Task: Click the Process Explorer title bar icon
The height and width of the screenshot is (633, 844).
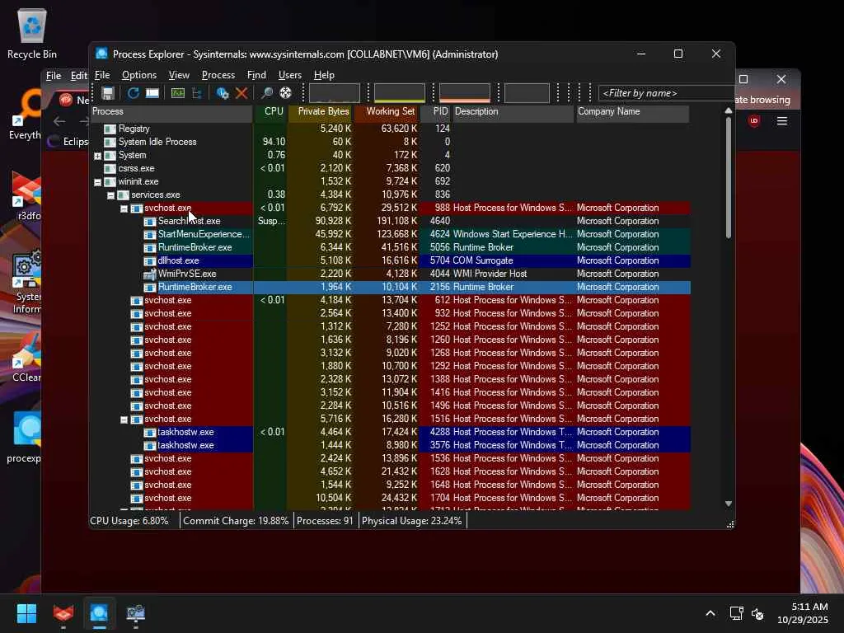Action: pyautogui.click(x=101, y=54)
